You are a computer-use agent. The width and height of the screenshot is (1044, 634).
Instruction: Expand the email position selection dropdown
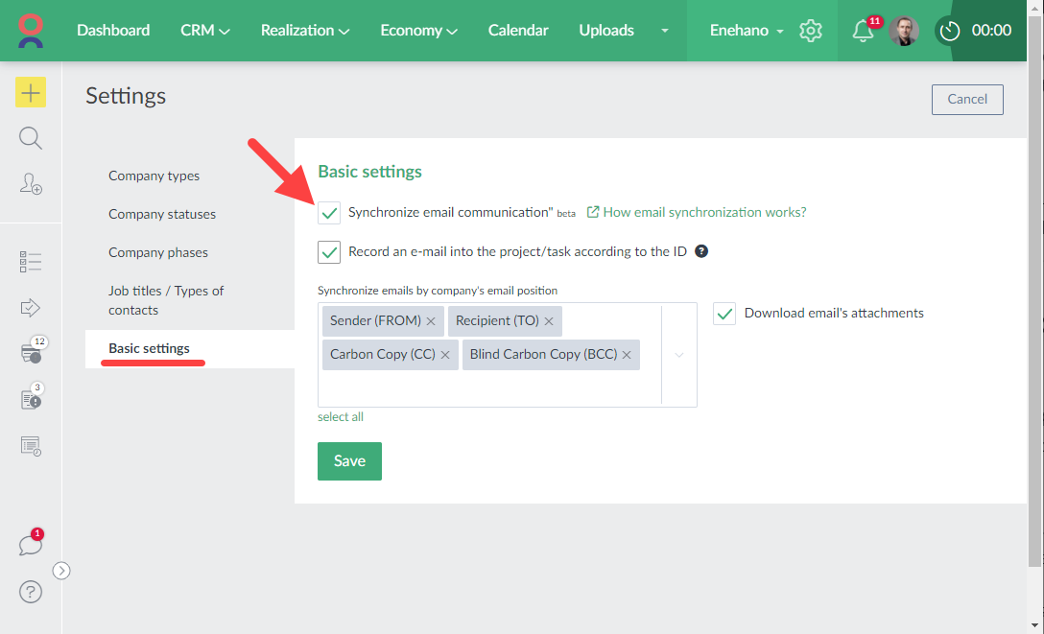pyautogui.click(x=679, y=354)
